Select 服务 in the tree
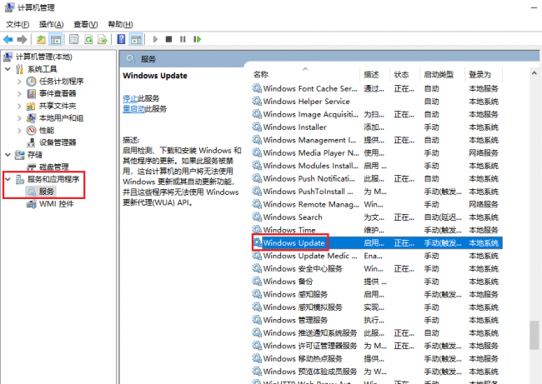Viewport: 542px width, 384px height. tap(47, 192)
